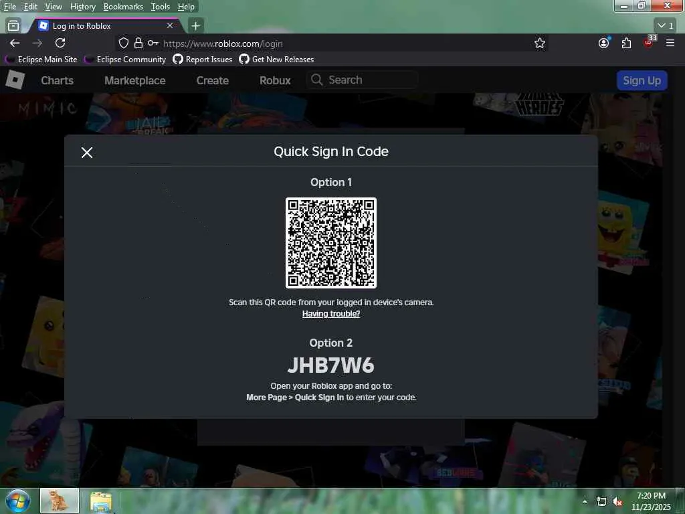Open the Tools menu
The height and width of the screenshot is (514, 685).
(161, 7)
